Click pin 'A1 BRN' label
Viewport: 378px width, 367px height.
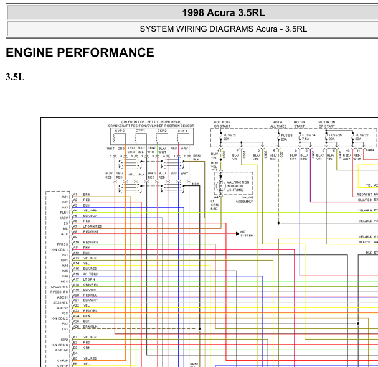82,195
